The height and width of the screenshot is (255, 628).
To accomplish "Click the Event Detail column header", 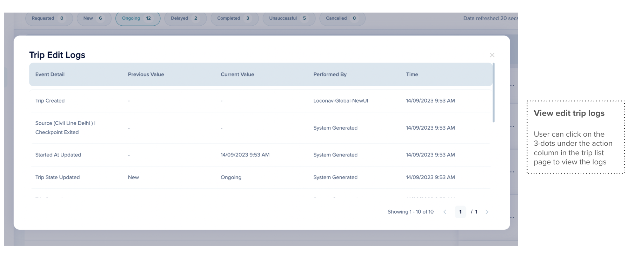I will pos(50,74).
